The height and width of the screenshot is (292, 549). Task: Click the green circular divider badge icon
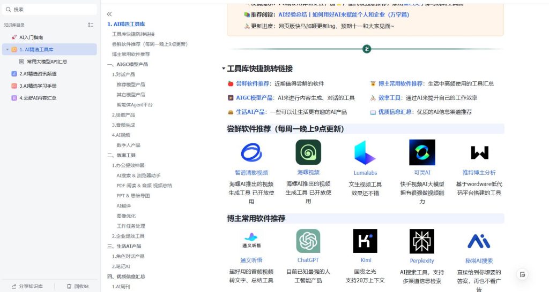point(367,49)
